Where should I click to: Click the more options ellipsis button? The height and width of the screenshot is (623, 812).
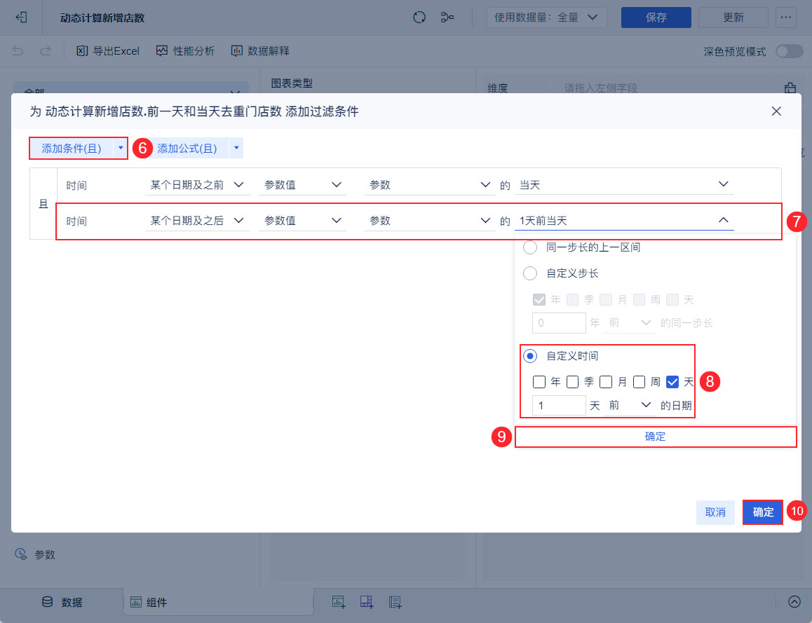click(x=785, y=18)
